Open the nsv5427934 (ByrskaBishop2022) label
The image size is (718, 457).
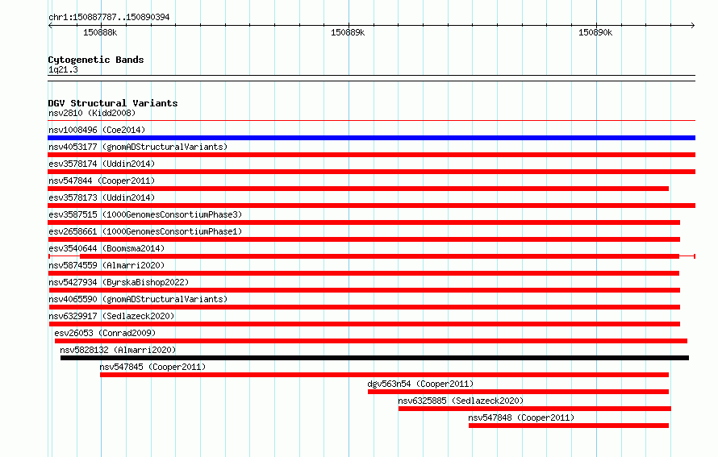[x=119, y=282]
